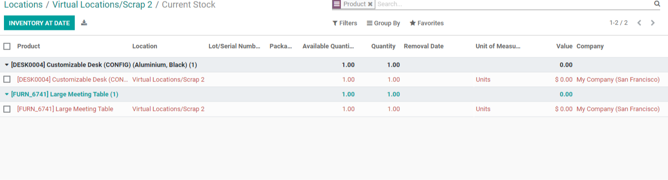
Task: Check the Customizable Desk row checkbox
Action: point(7,79)
